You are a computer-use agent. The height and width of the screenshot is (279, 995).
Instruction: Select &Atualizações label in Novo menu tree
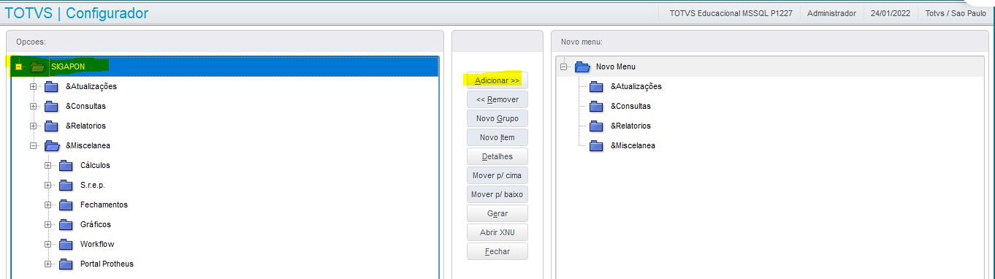636,87
